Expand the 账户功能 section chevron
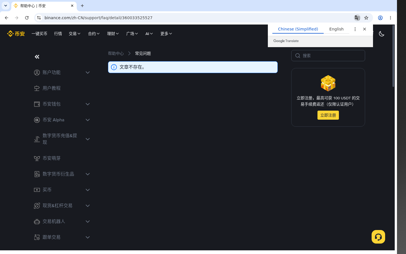The width and height of the screenshot is (406, 254). 88,73
